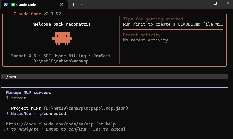Select the Claude Code terminal tab

pyautogui.click(x=34, y=5)
